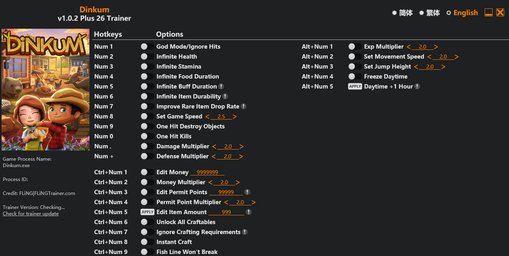Turn on One Hit Kills

(x=147, y=136)
